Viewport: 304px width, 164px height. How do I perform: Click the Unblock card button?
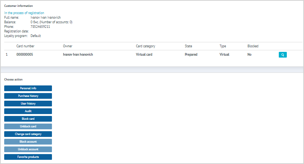tap(28, 126)
